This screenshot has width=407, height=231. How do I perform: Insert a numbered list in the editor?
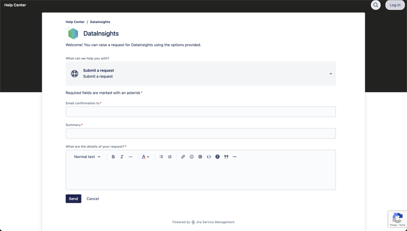pos(169,157)
